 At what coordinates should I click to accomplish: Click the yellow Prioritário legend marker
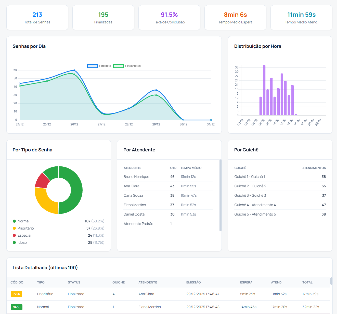pos(14,228)
